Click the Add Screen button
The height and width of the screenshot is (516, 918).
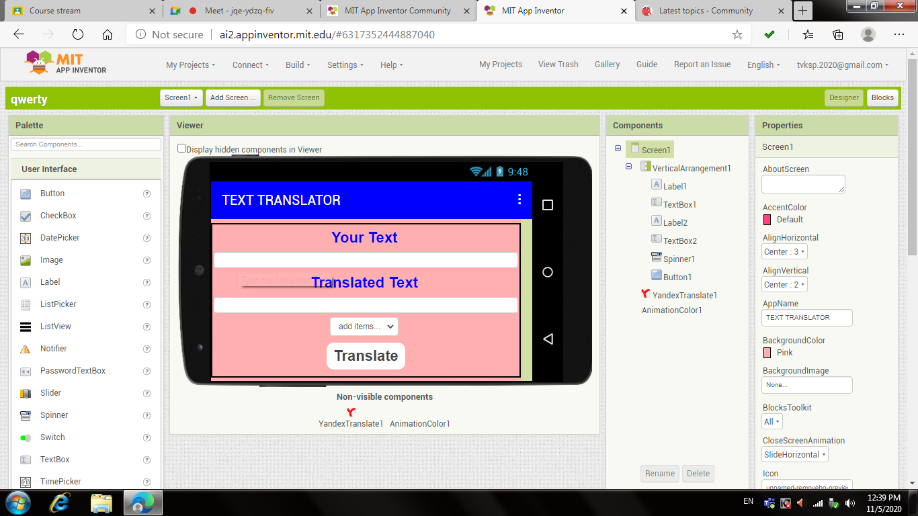pyautogui.click(x=233, y=97)
